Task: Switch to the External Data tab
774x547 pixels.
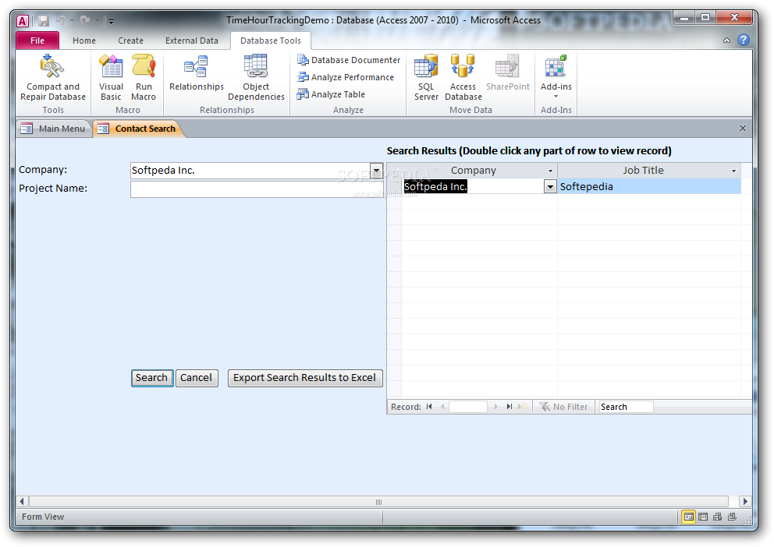Action: tap(191, 41)
